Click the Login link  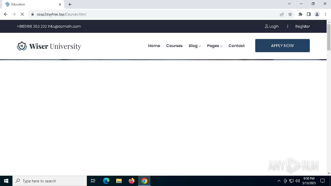[272, 26]
